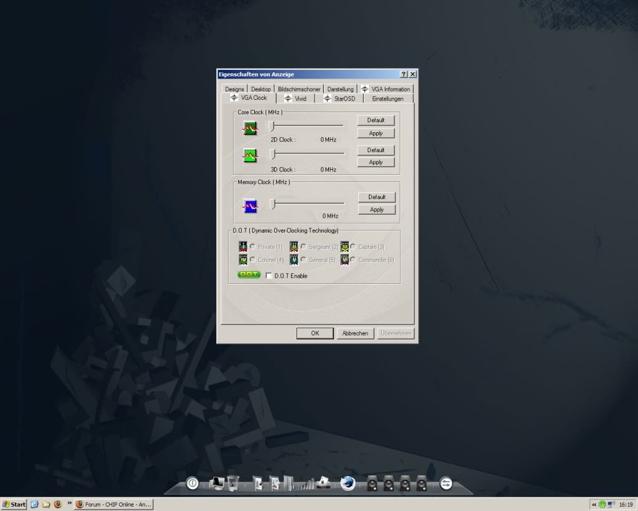Click the Captain rank badge icon

[345, 246]
